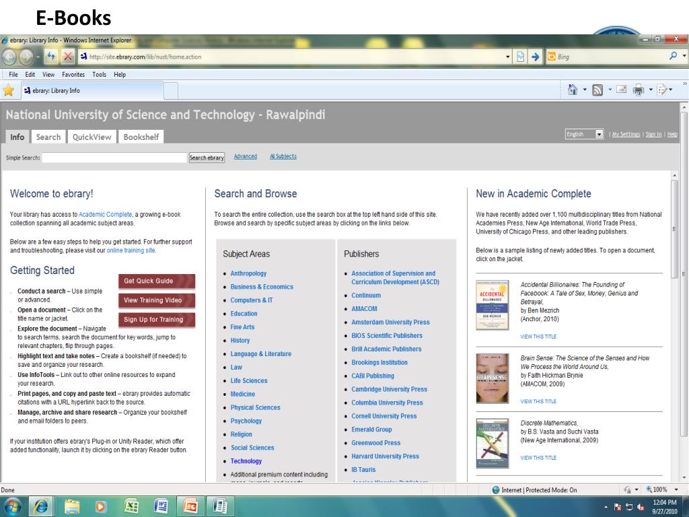Open Word from the taskbar
The height and width of the screenshot is (517, 689).
(161, 506)
